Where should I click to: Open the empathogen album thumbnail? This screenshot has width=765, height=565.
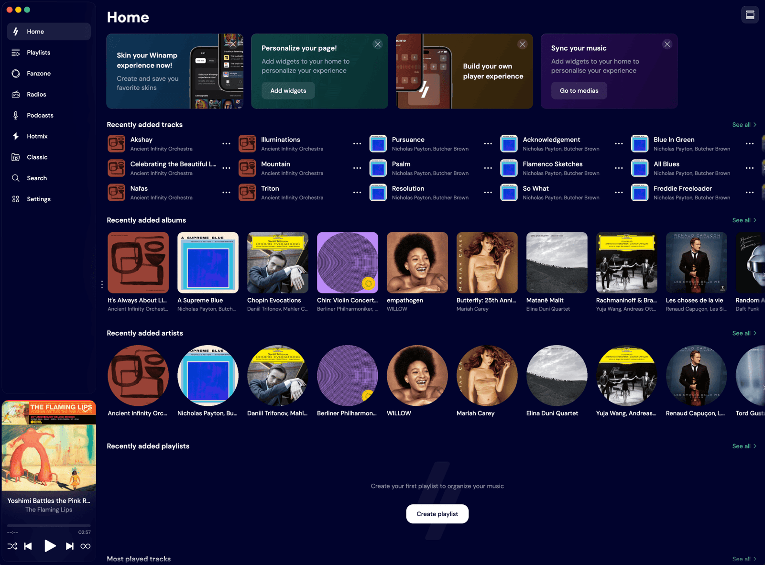click(417, 262)
